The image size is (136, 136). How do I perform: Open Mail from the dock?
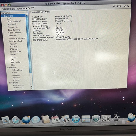[6, 120]
